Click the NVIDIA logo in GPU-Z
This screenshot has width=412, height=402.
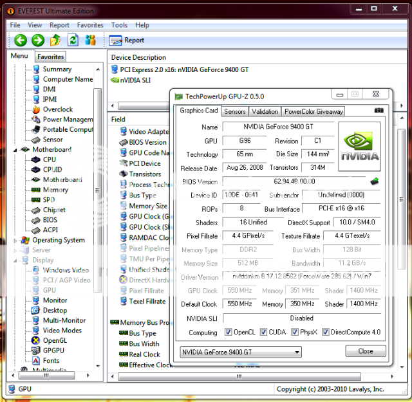359,146
